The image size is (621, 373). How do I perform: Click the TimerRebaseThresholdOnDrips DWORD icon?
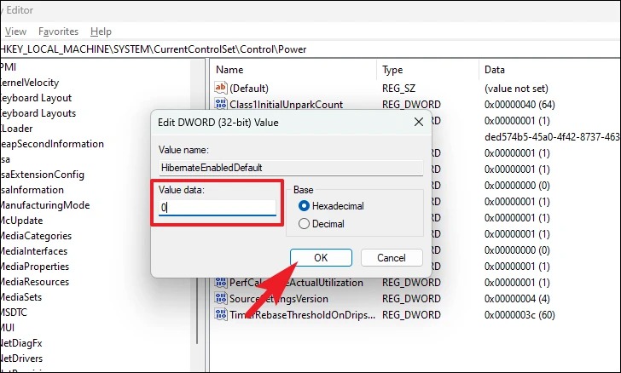(221, 314)
